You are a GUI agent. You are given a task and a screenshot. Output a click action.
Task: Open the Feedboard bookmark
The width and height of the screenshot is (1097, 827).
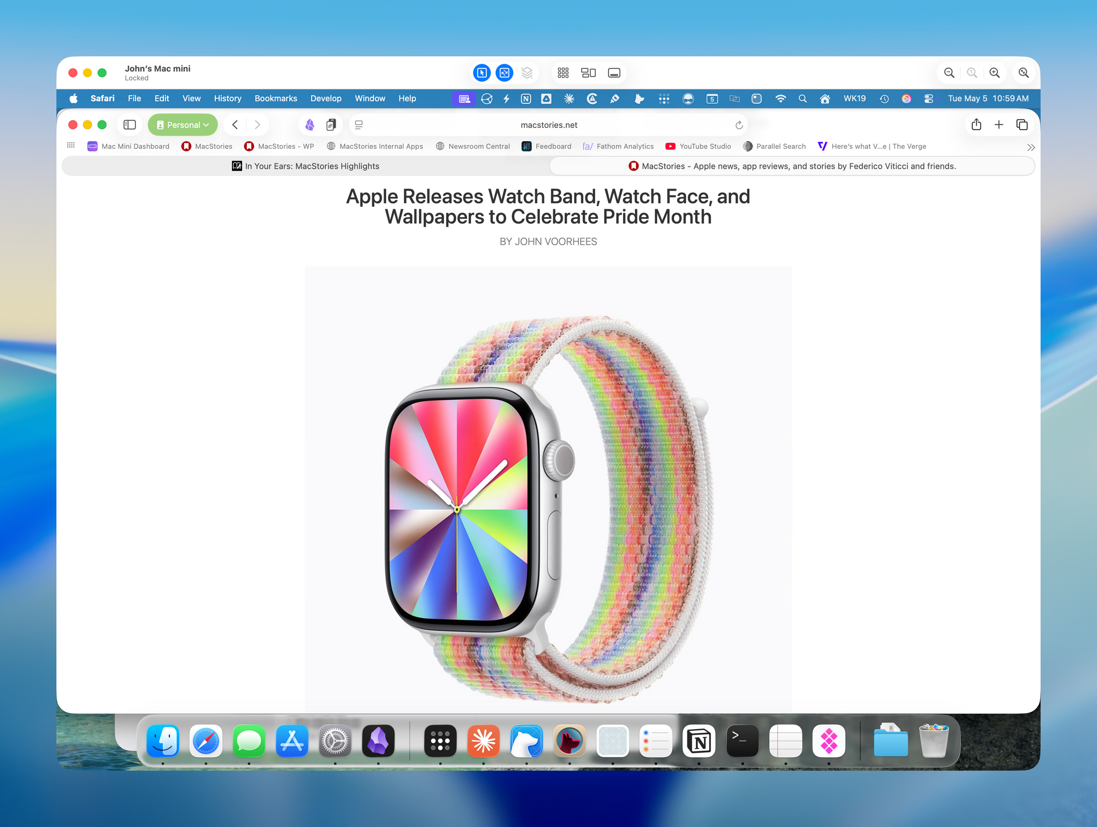(546, 146)
